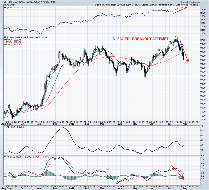Click the May month label below the PPO panel

click(x=135, y=188)
